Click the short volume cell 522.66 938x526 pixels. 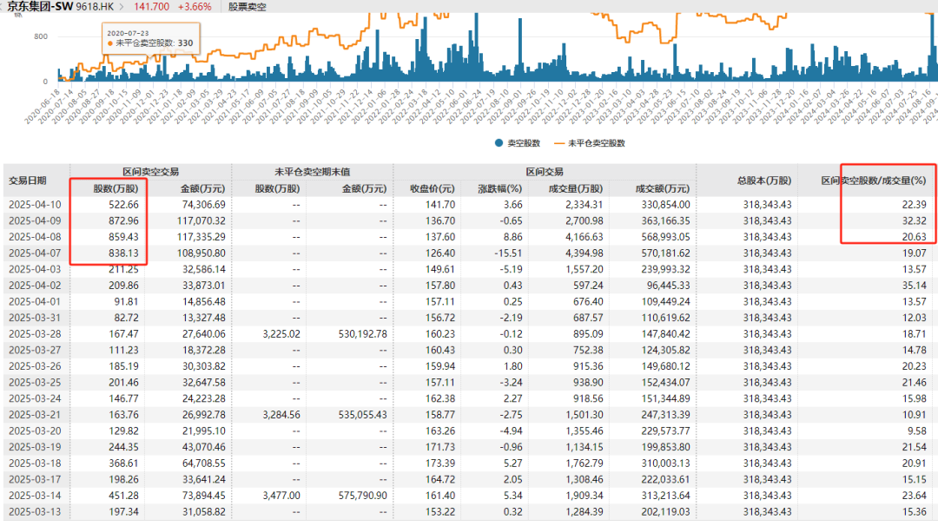(x=124, y=205)
